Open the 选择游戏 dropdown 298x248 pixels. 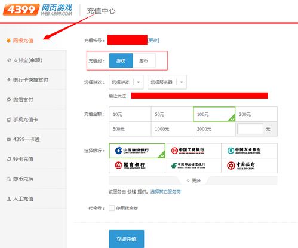[x=126, y=82]
